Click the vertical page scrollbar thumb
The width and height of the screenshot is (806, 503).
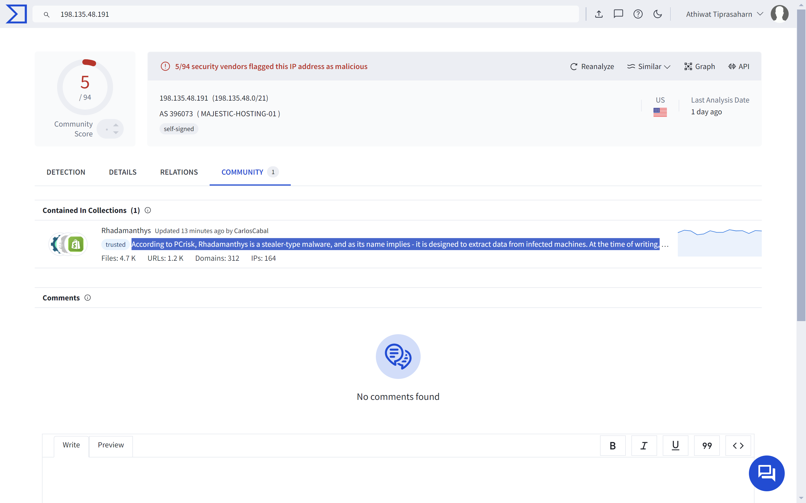point(801,165)
